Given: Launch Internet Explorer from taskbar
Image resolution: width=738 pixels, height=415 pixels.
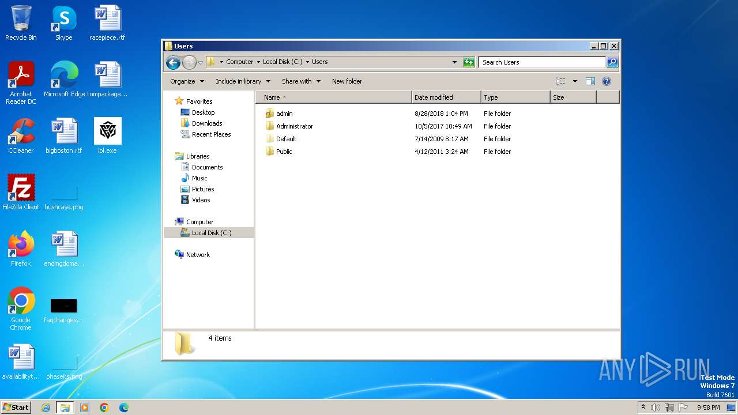Looking at the screenshot, I should point(46,408).
